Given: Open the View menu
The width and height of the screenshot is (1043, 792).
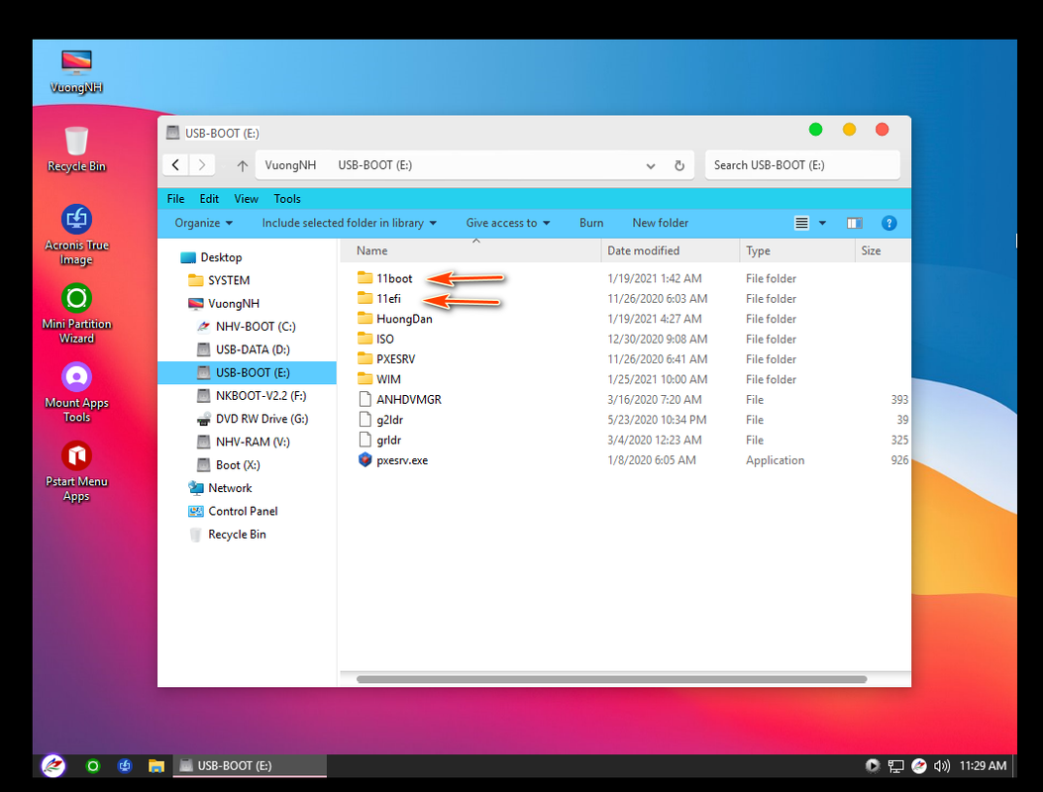Looking at the screenshot, I should pos(246,199).
